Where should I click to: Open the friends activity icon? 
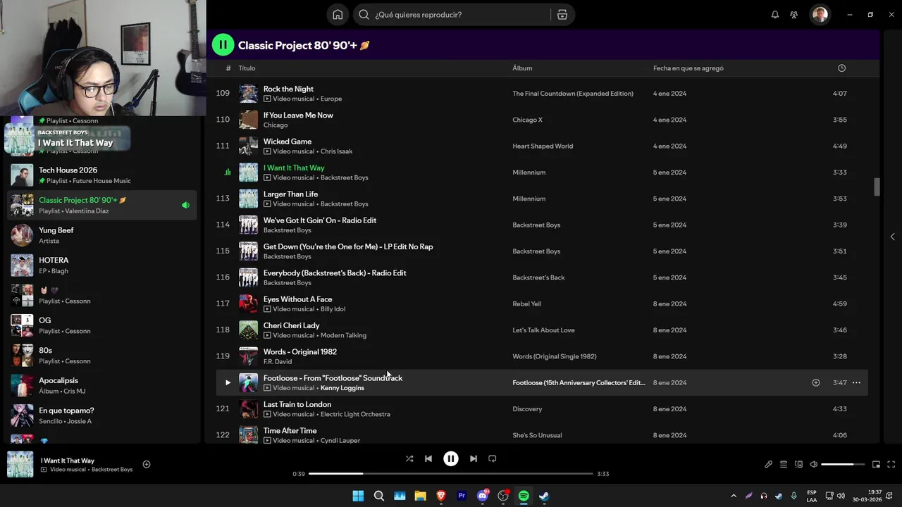[794, 15]
